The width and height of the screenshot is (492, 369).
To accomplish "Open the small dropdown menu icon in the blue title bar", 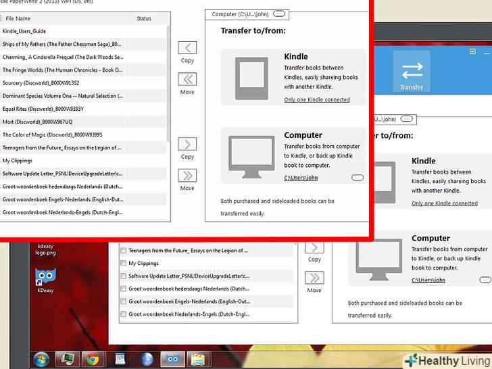I will pyautogui.click(x=472, y=51).
